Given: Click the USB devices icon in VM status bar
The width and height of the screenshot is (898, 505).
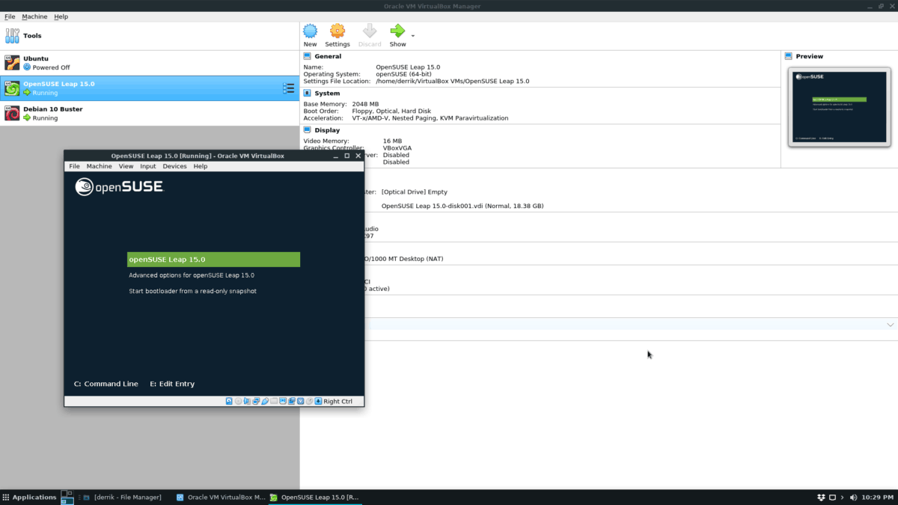Looking at the screenshot, I should pos(266,401).
